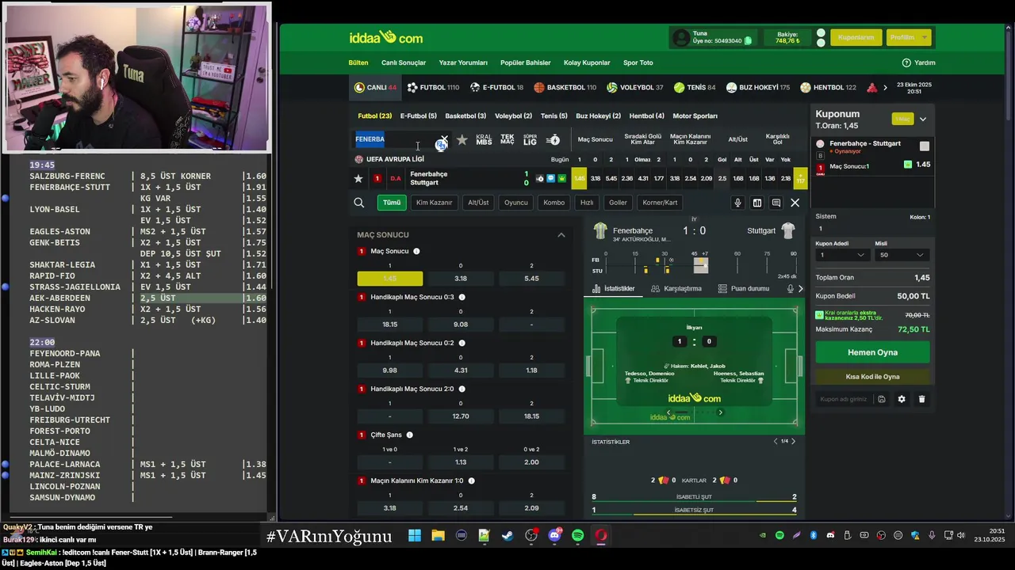Clear the FENERBA search text

pyautogui.click(x=444, y=139)
